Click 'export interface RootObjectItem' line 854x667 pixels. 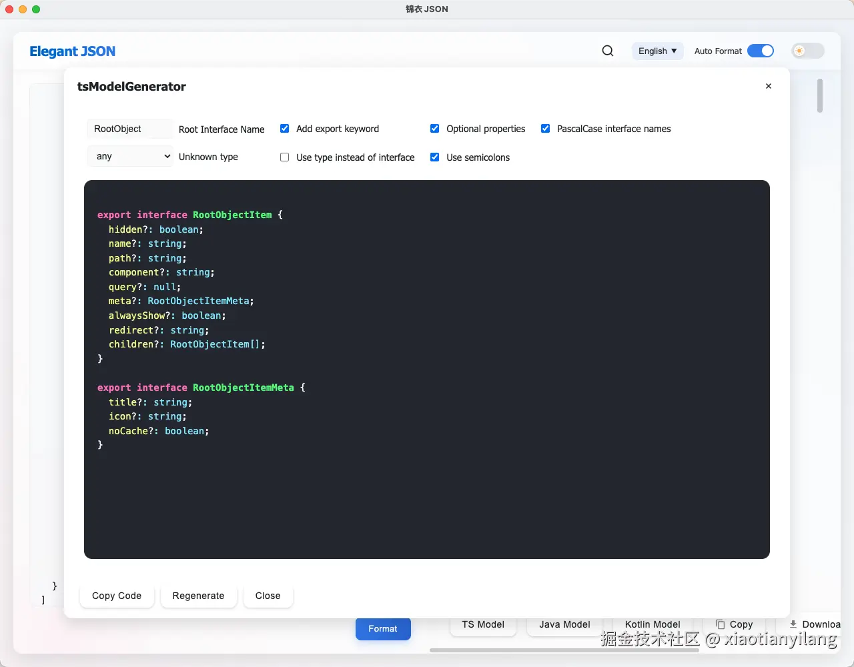pos(190,215)
